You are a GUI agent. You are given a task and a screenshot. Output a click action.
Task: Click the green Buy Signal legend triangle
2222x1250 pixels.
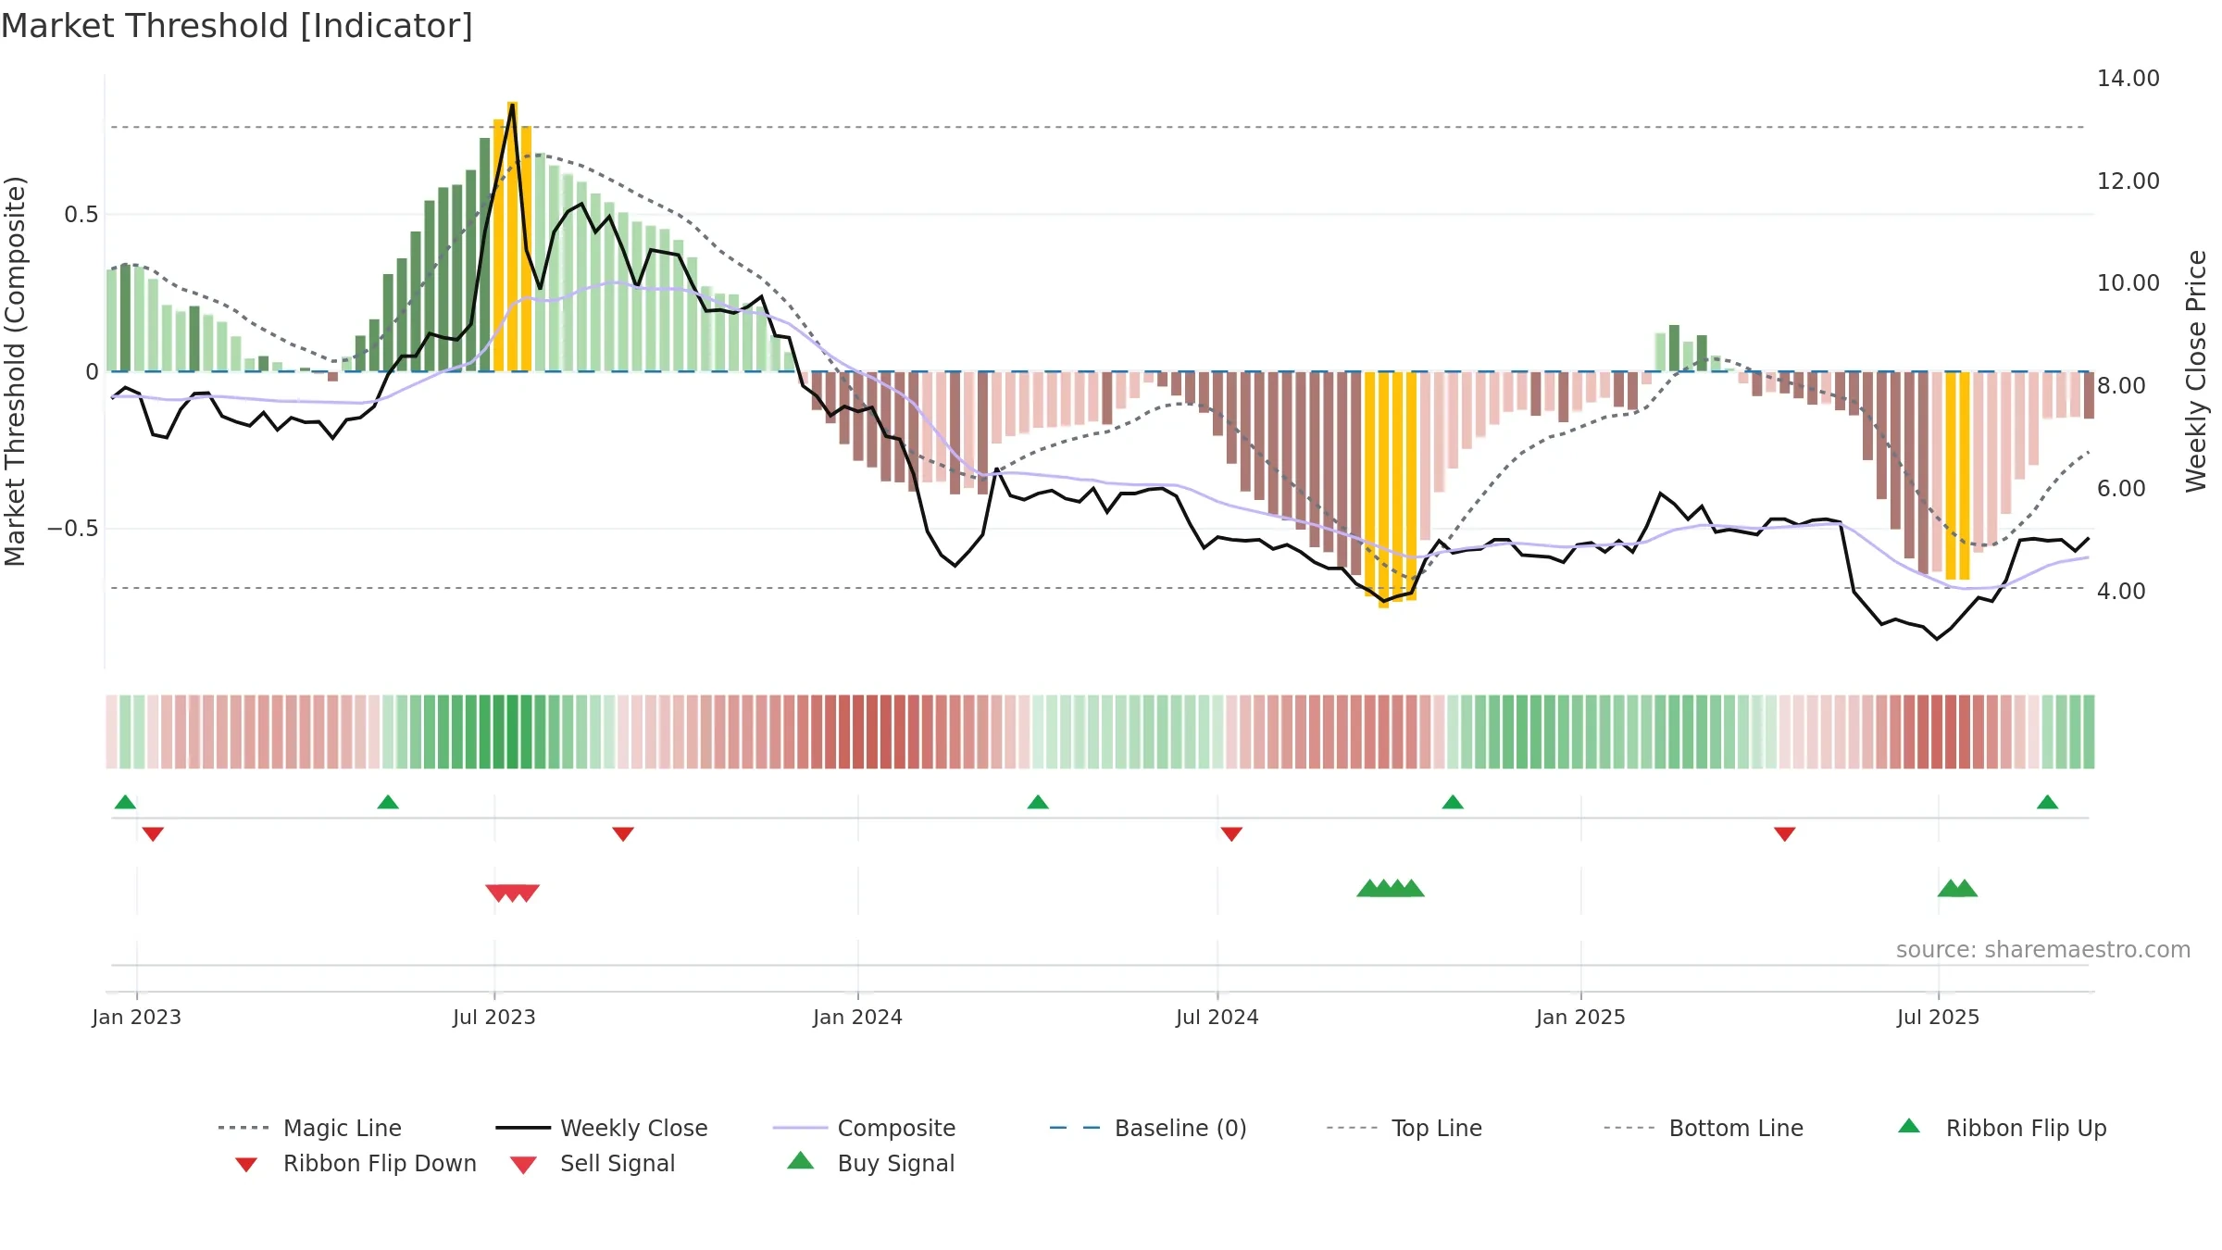coord(801,1160)
